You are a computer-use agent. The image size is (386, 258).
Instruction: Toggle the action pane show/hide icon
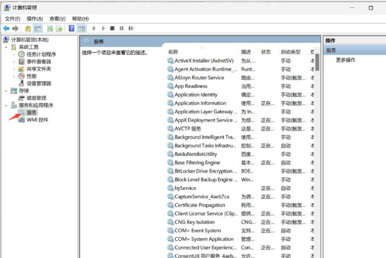[x=81, y=28]
